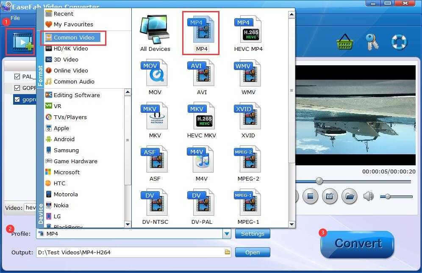The height and width of the screenshot is (273, 422).
Task: Expand the Profile dropdown arrow
Action: click(227, 234)
